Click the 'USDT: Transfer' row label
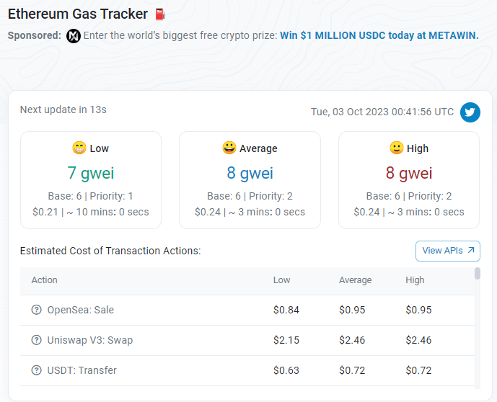This screenshot has height=402, width=497. click(82, 370)
